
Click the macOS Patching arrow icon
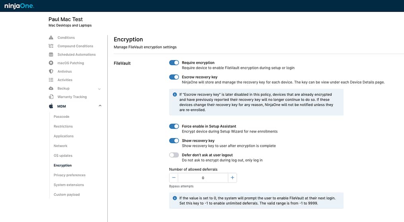51,63
